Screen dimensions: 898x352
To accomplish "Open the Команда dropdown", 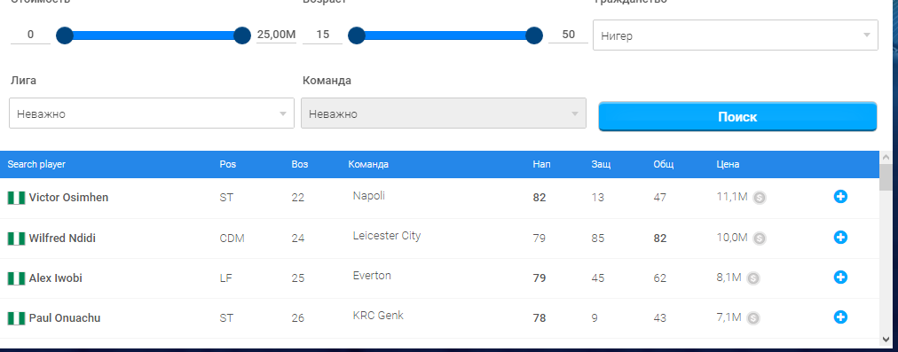I will pyautogui.click(x=444, y=113).
